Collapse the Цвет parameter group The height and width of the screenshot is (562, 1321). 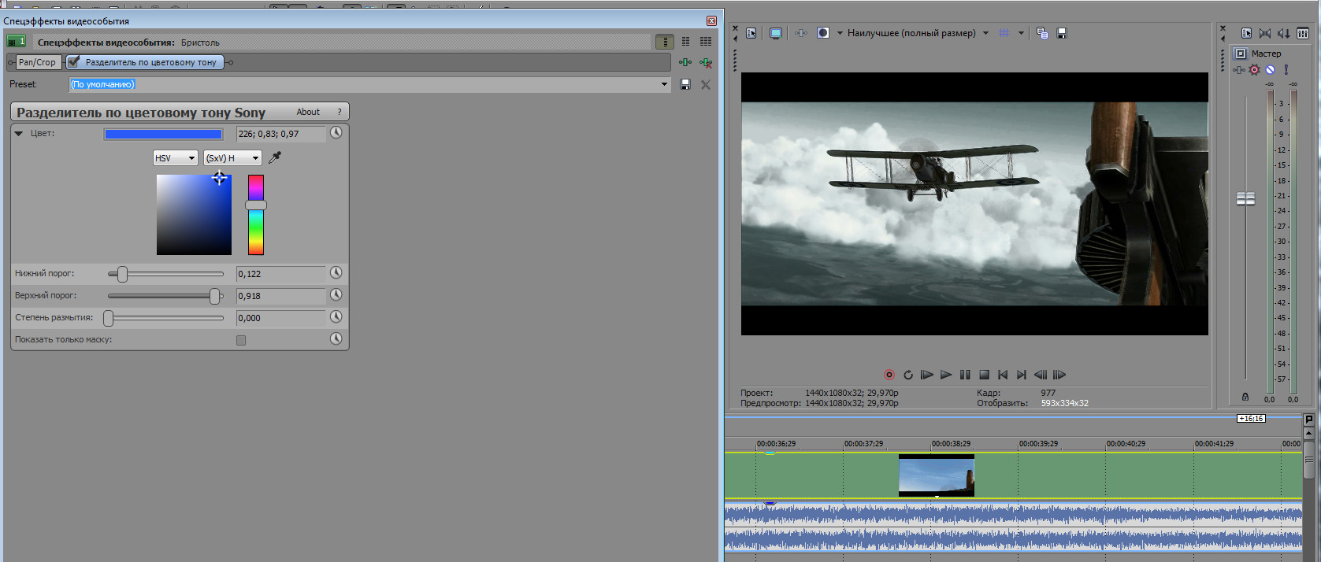pos(19,134)
